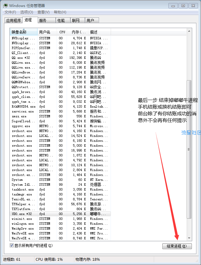Select the WmiApSrv.exe process
Screen dimensions: 201x265
(x=60, y=228)
